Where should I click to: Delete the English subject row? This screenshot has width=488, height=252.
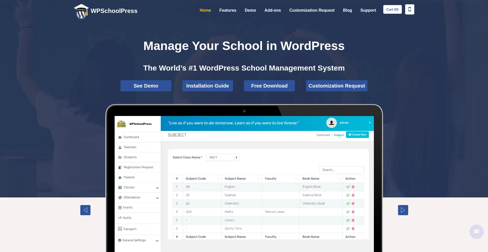click(x=353, y=187)
